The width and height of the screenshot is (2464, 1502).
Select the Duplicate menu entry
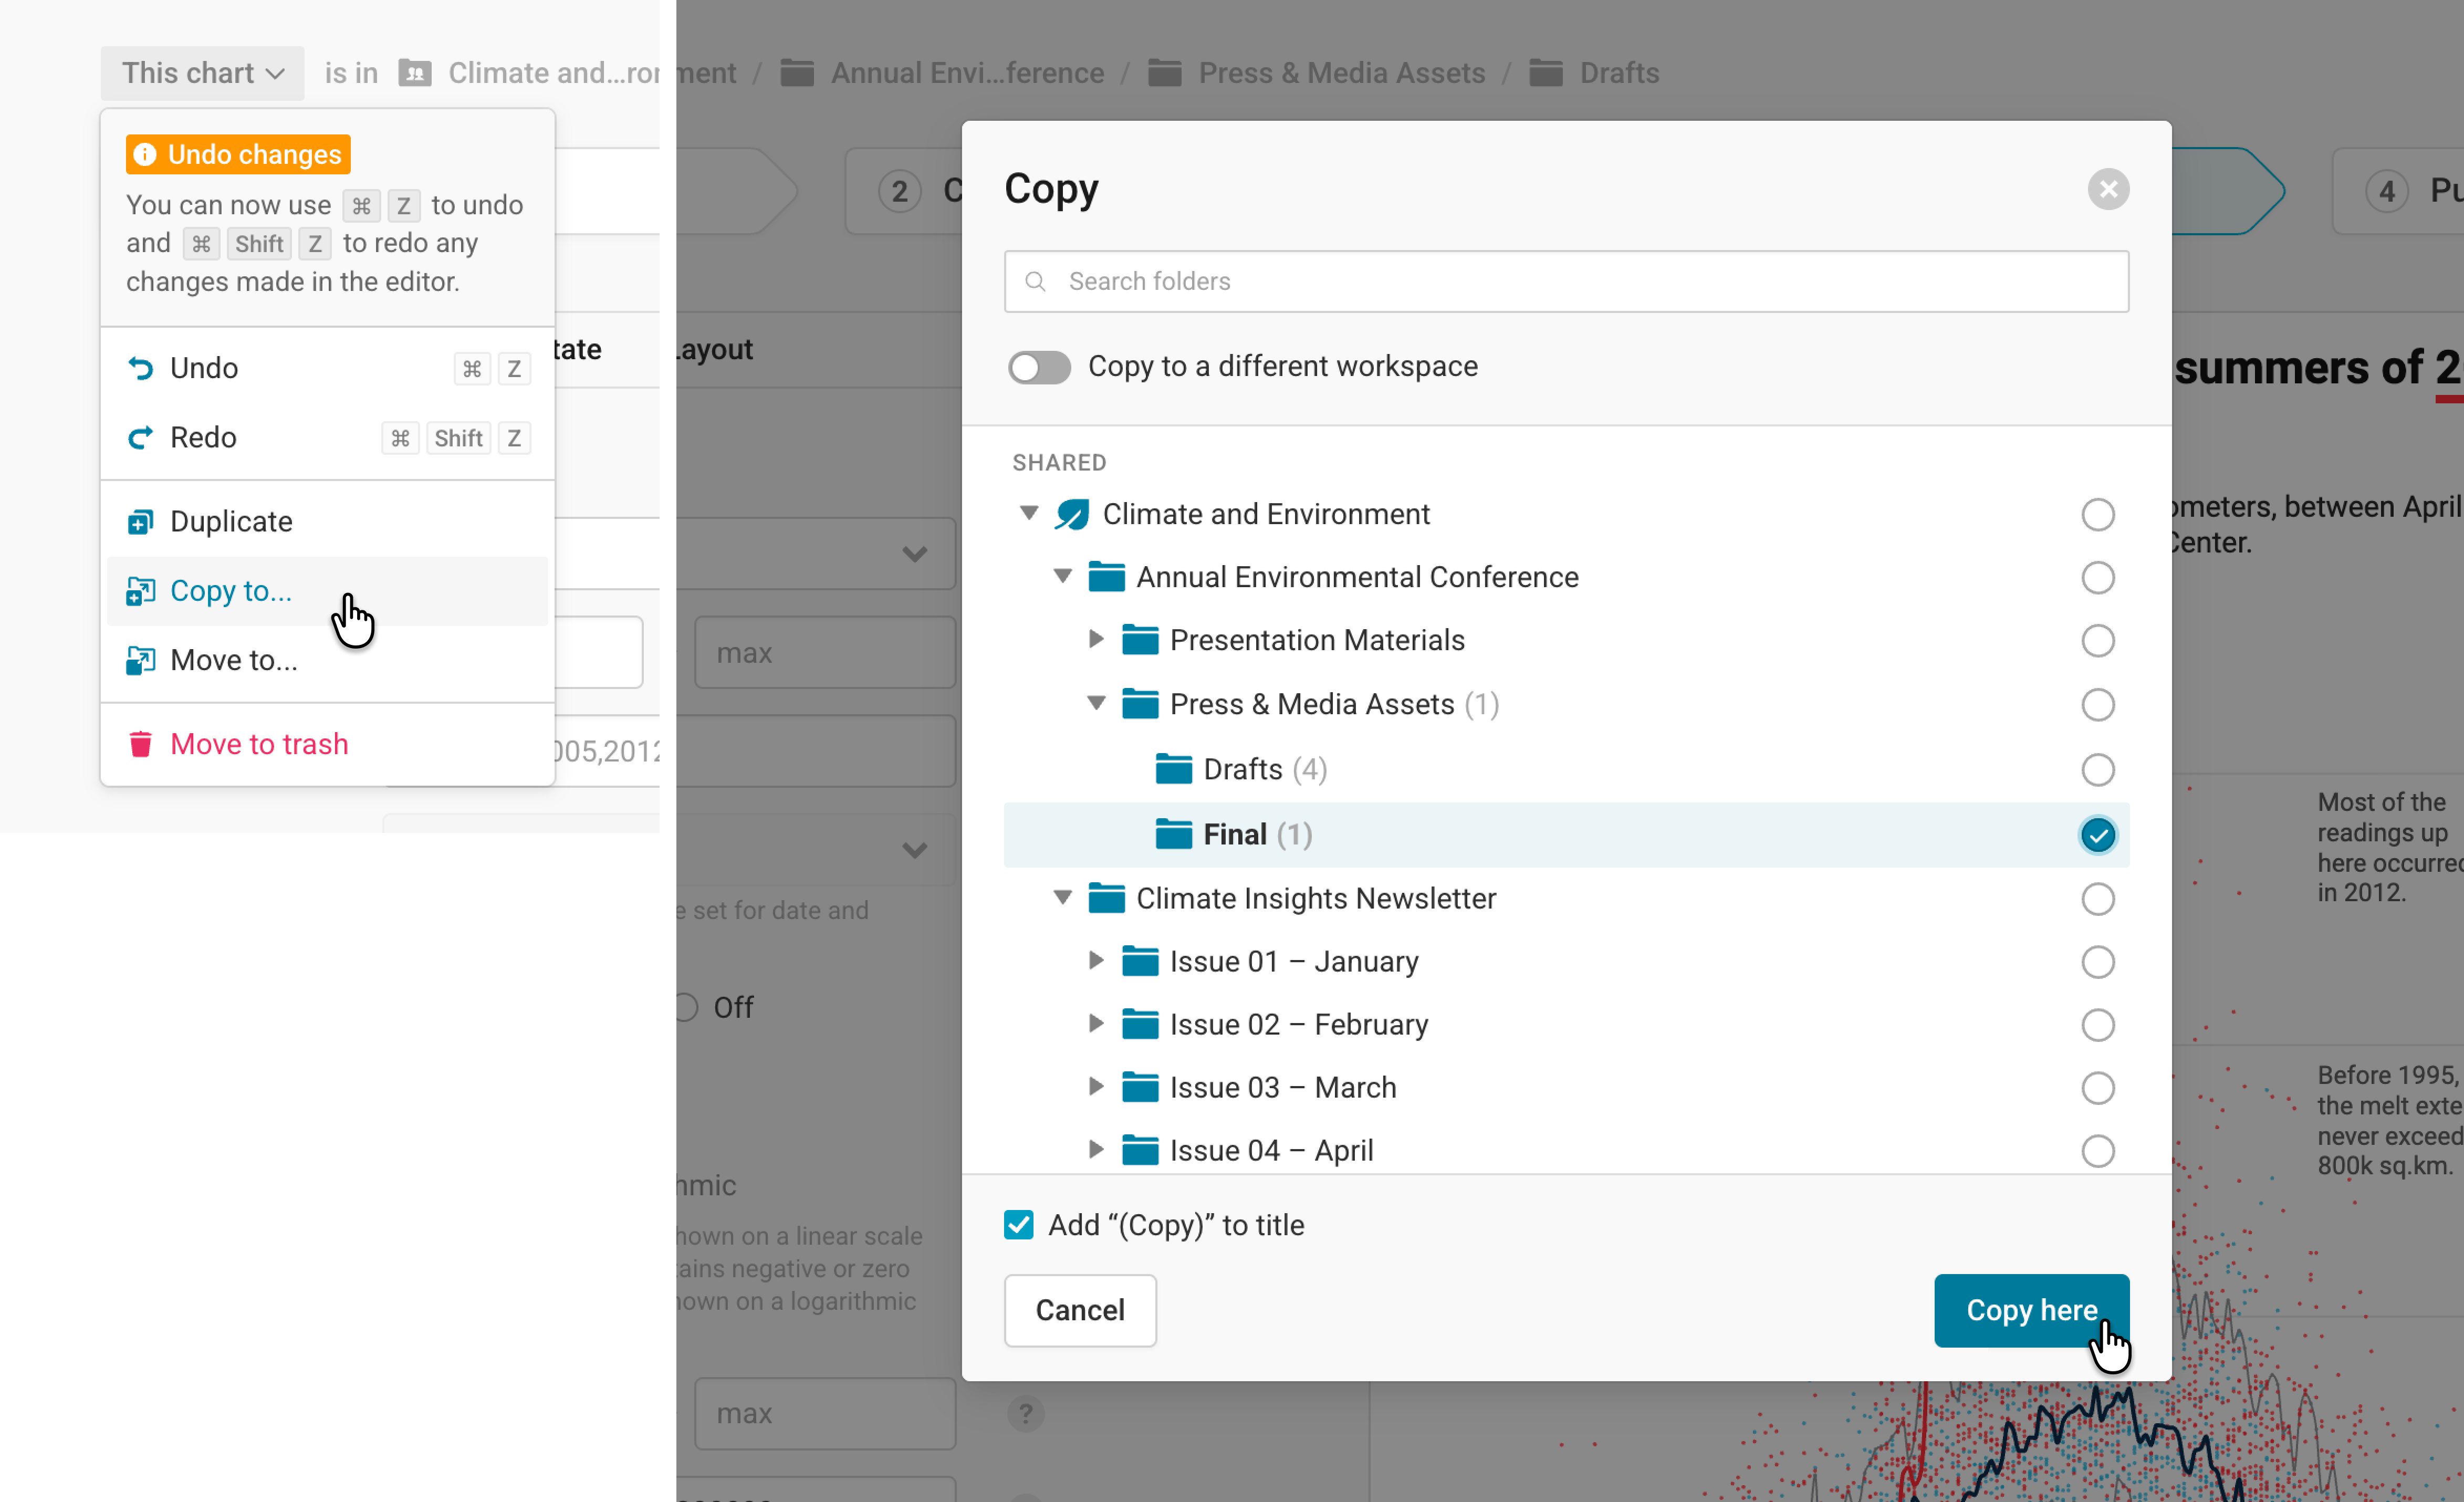tap(232, 522)
